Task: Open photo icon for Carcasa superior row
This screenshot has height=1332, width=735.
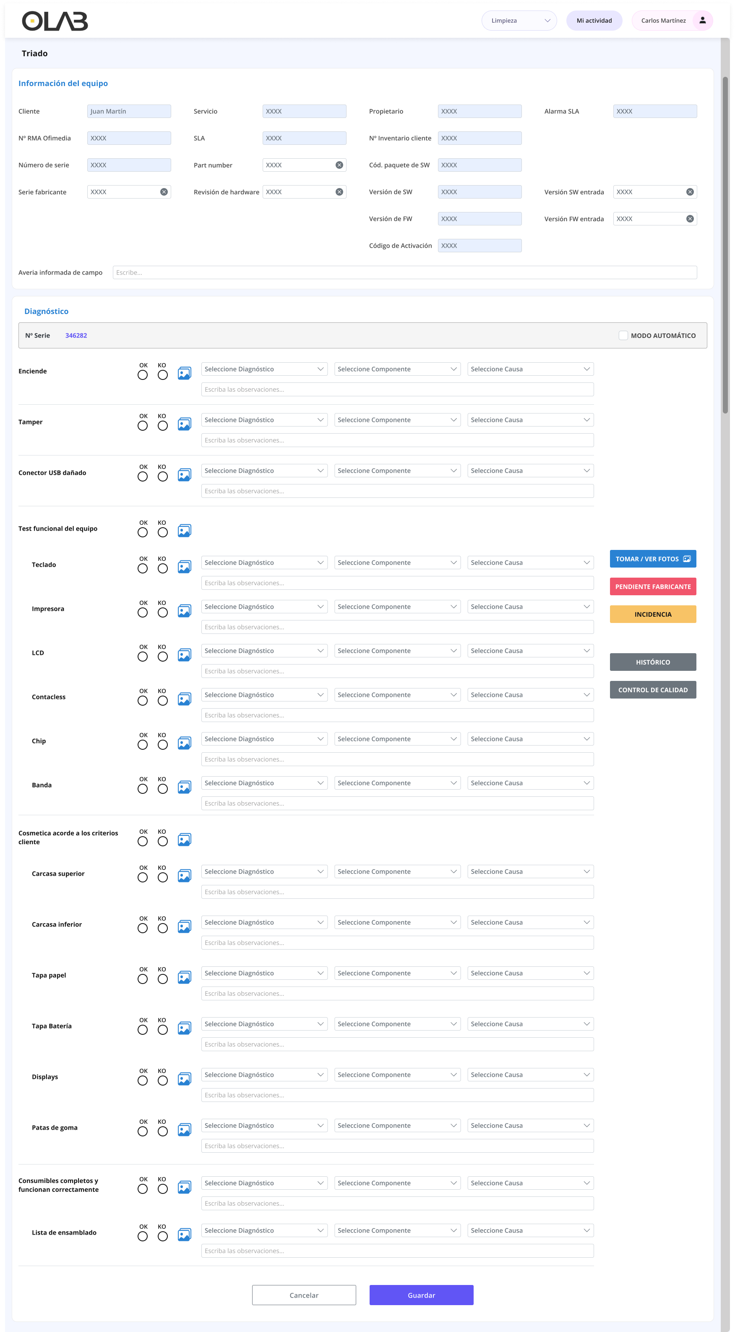Action: [x=184, y=875]
